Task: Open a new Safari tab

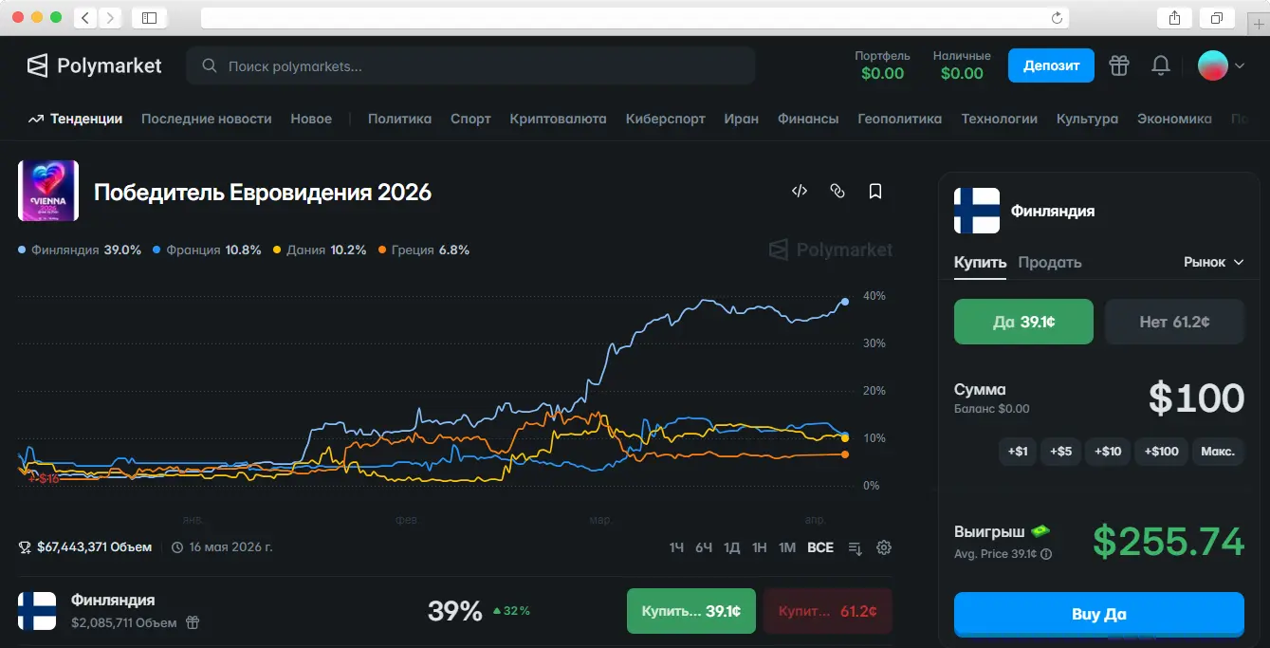Action: (1259, 25)
